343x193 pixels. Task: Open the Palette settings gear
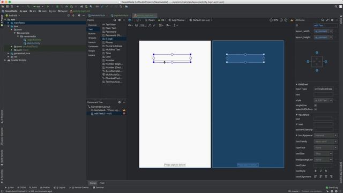tap(120, 20)
